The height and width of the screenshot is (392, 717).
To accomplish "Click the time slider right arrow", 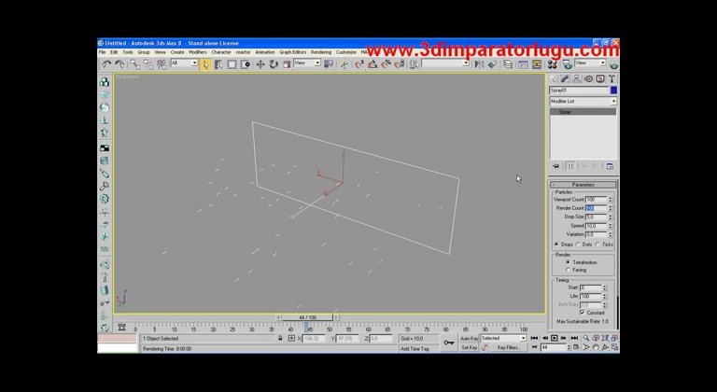I will (x=336, y=317).
